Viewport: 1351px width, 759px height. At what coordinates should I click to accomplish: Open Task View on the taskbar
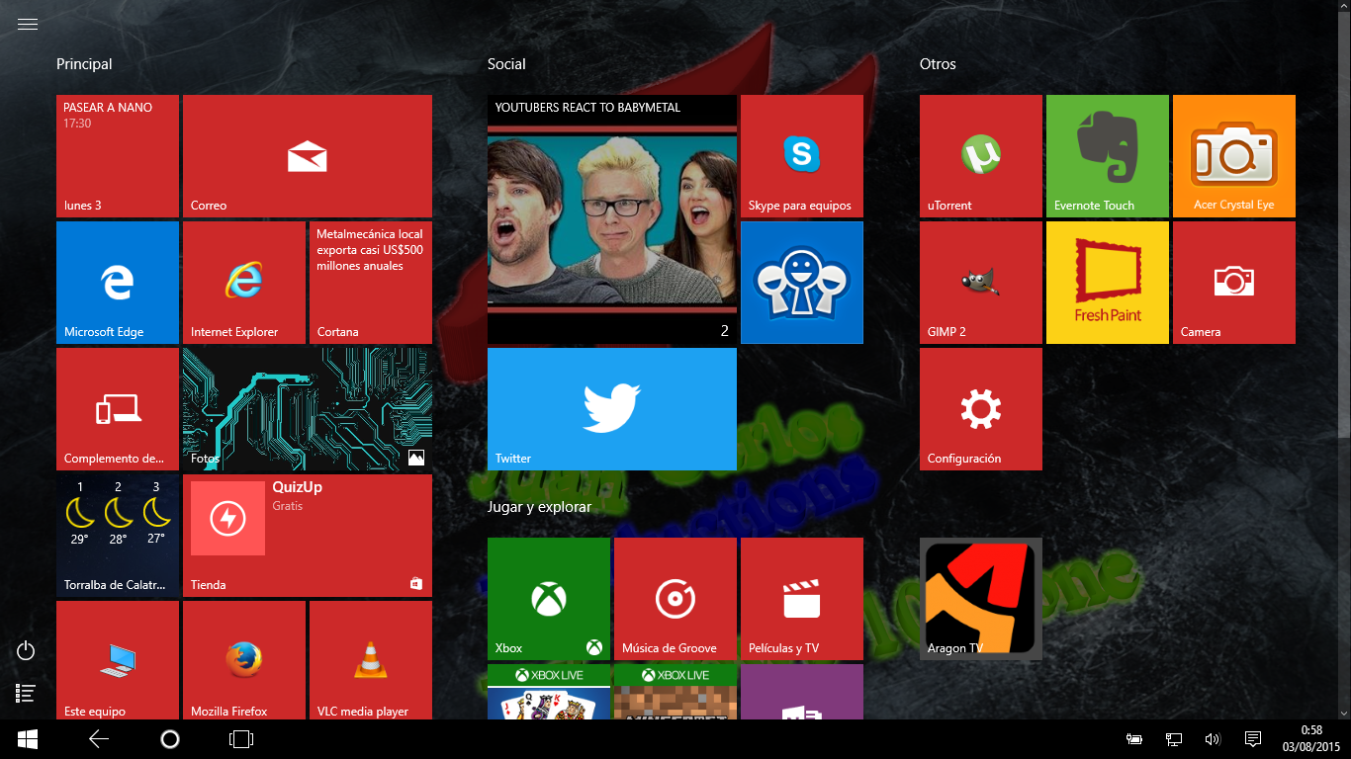click(241, 739)
